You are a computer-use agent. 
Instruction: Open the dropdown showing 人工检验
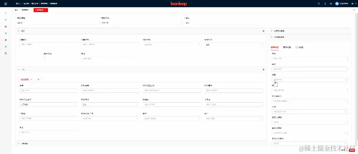click(x=48, y=105)
